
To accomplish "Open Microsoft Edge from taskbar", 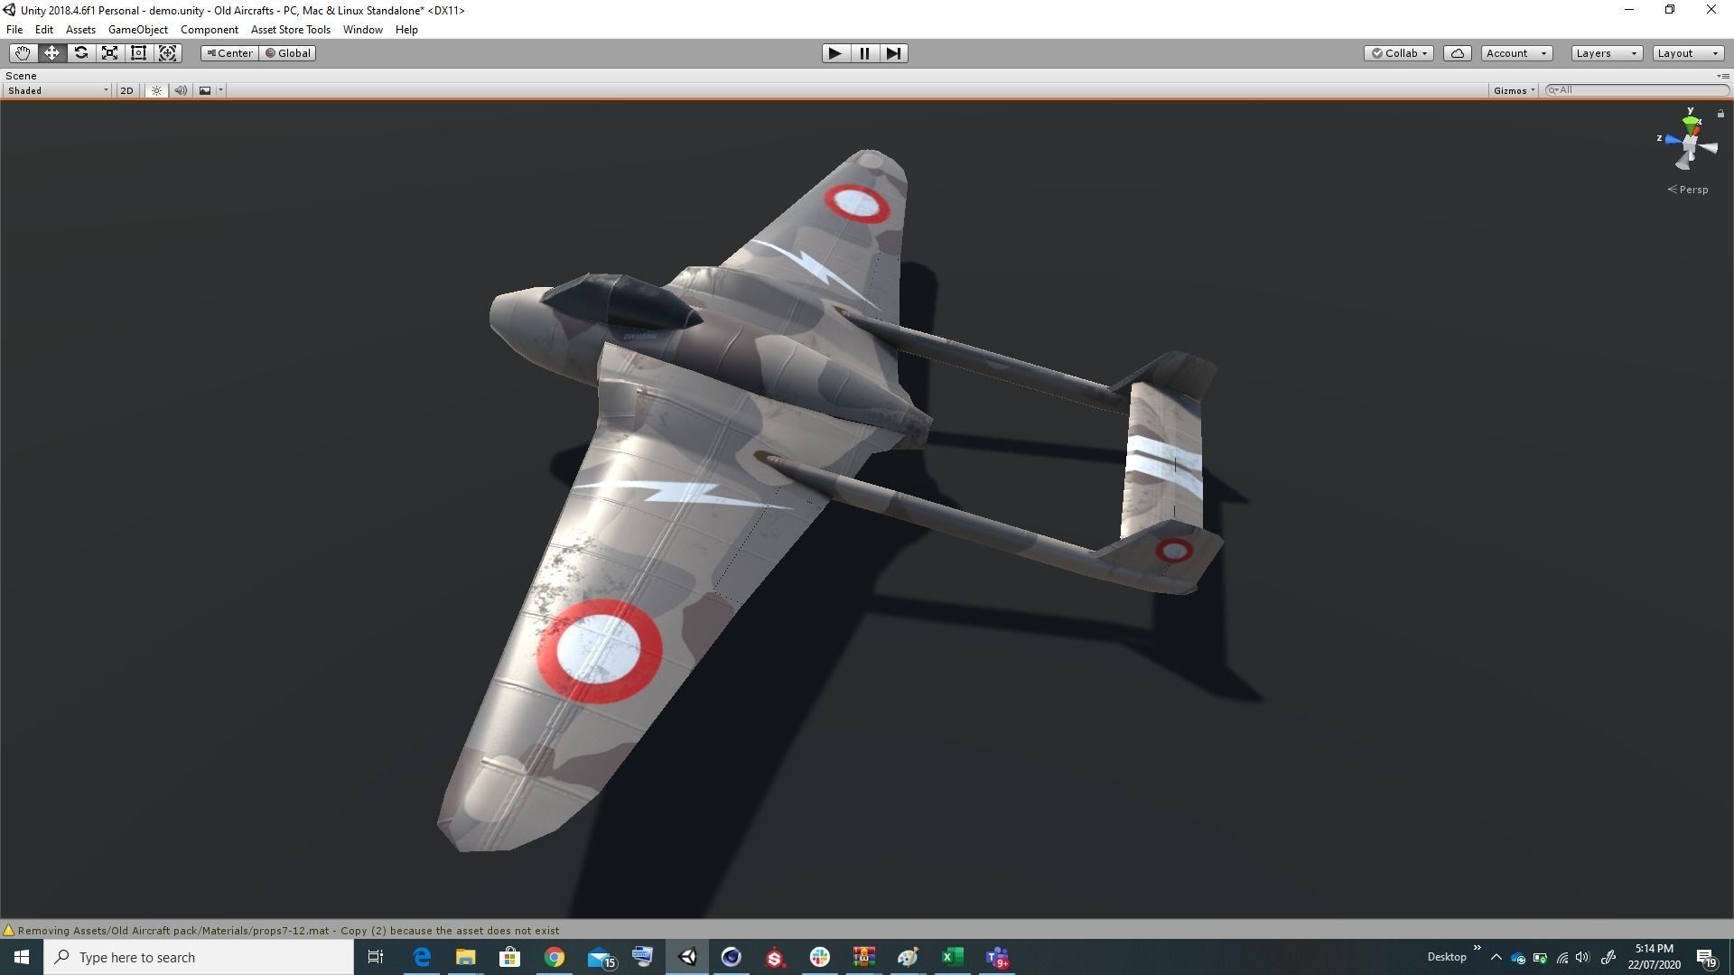I will point(422,957).
